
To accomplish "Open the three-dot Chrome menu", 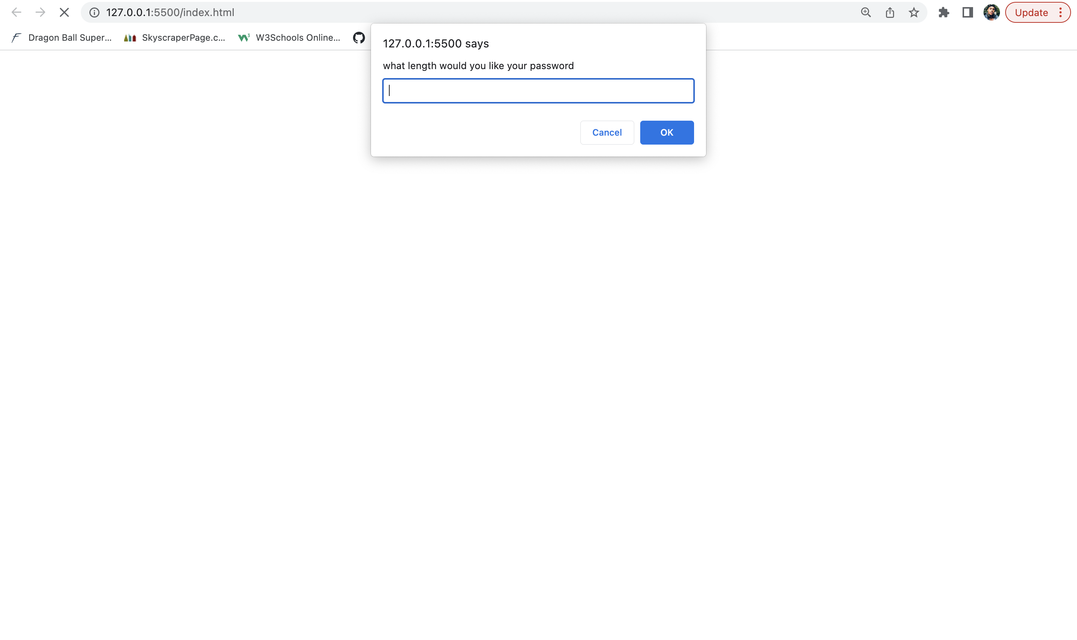I will tap(1062, 12).
